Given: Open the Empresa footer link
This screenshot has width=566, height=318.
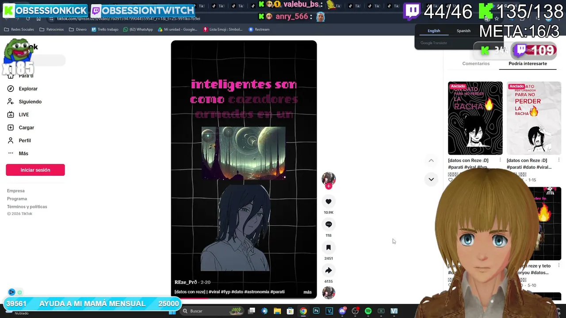Looking at the screenshot, I should [x=16, y=191].
